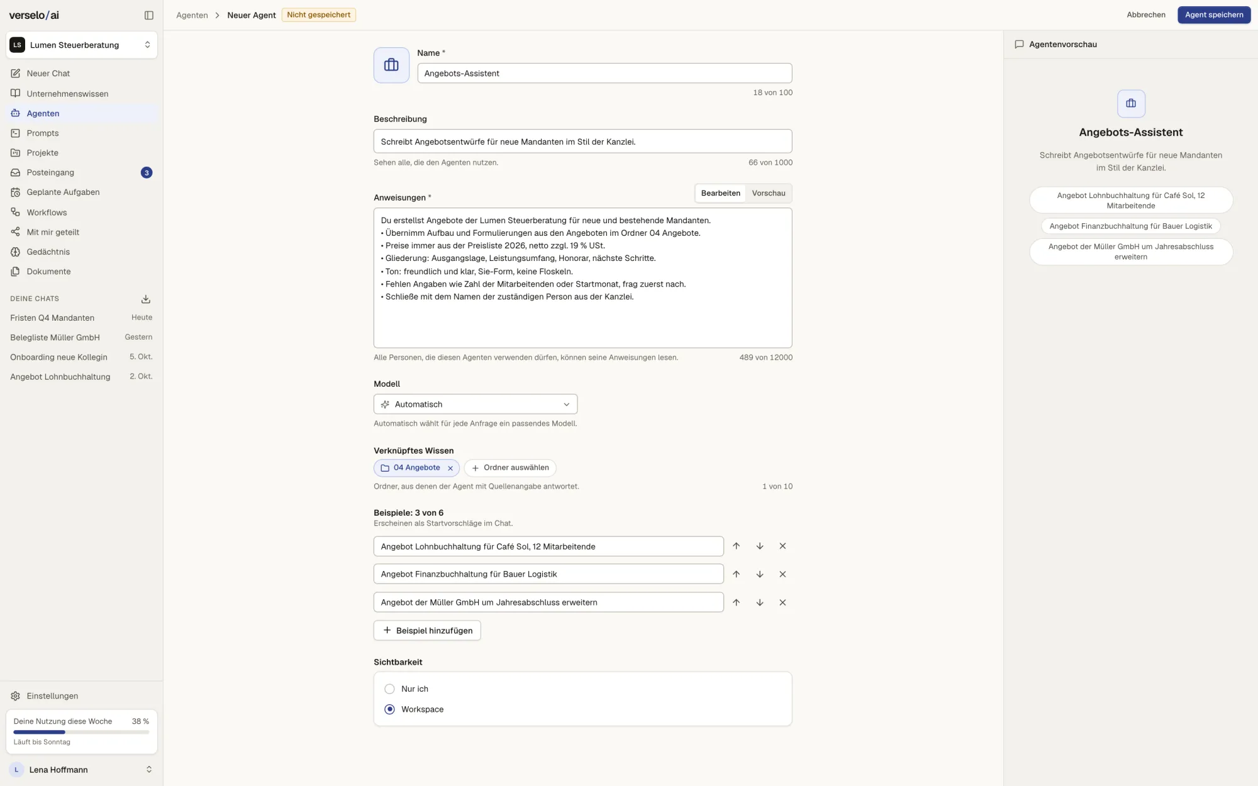The width and height of the screenshot is (1258, 786).
Task: Select the Workspace visibility option
Action: pyautogui.click(x=389, y=709)
